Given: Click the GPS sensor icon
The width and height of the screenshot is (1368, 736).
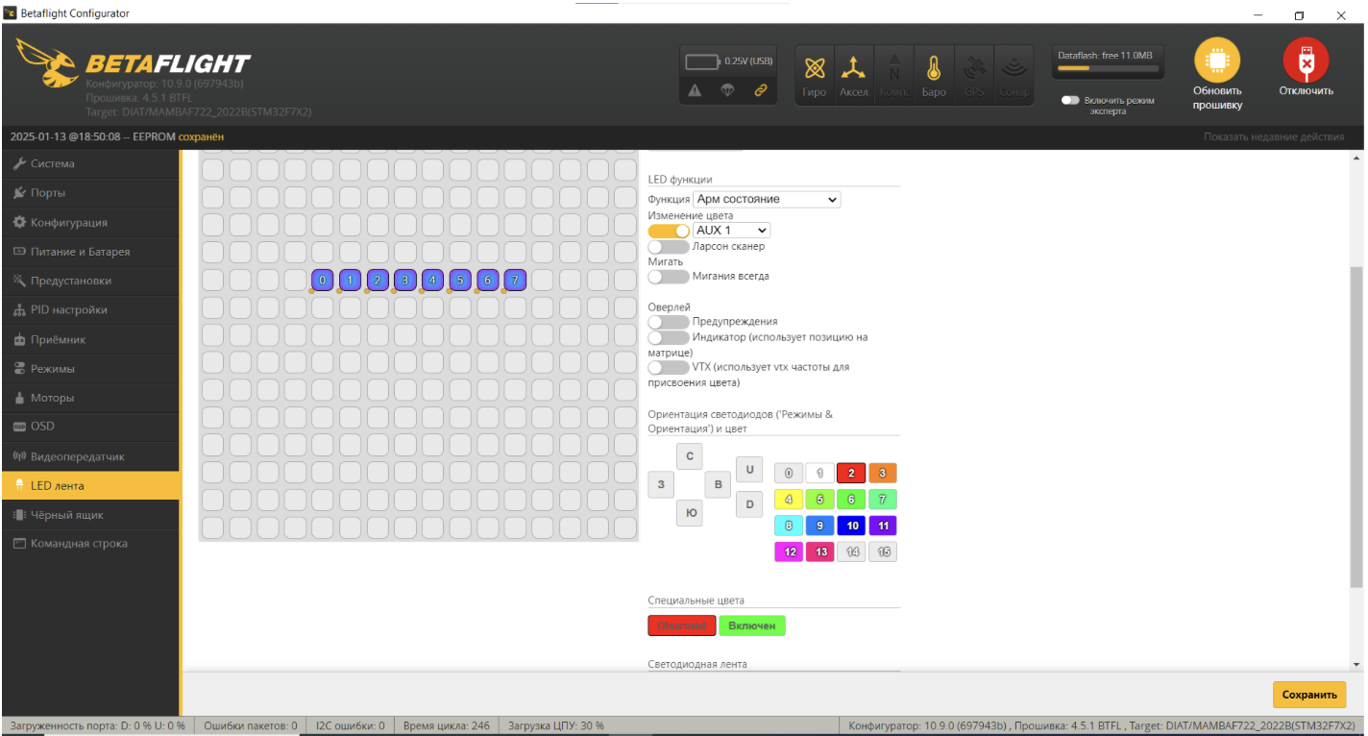Looking at the screenshot, I should 973,69.
